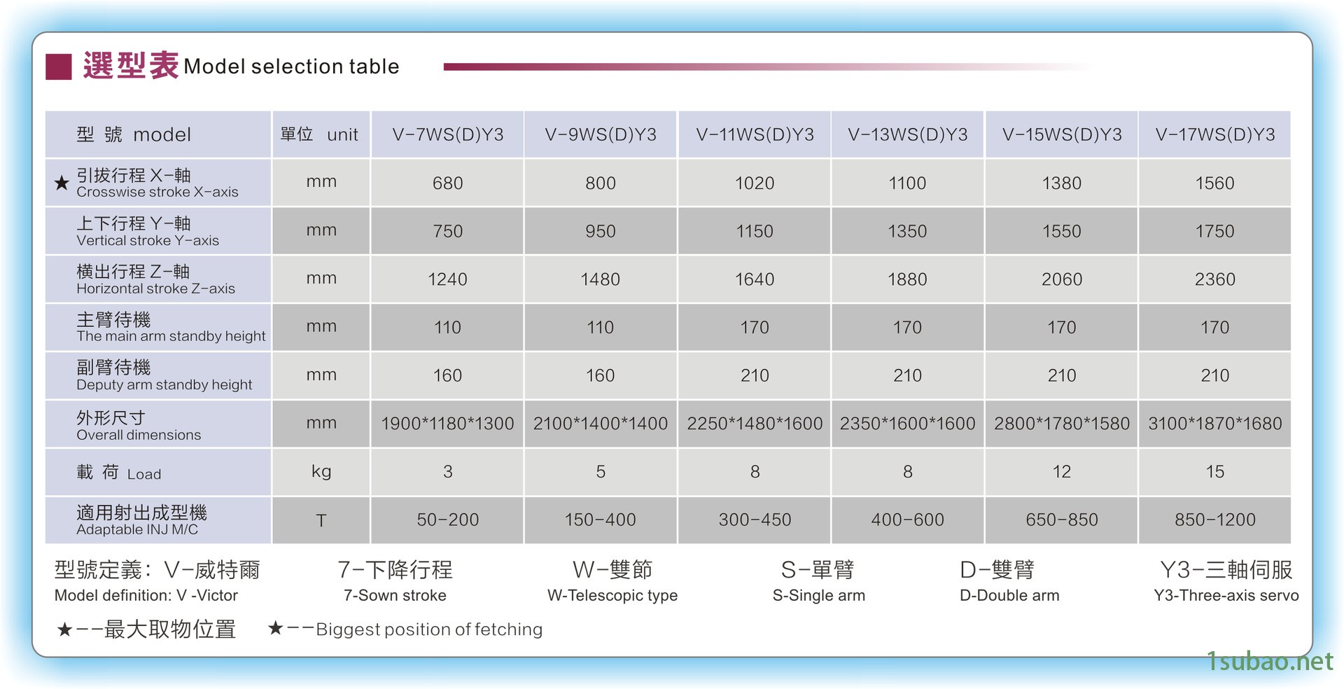Click the star before Biggest position of fetching
This screenshot has height=689, width=1344.
[x=275, y=628]
